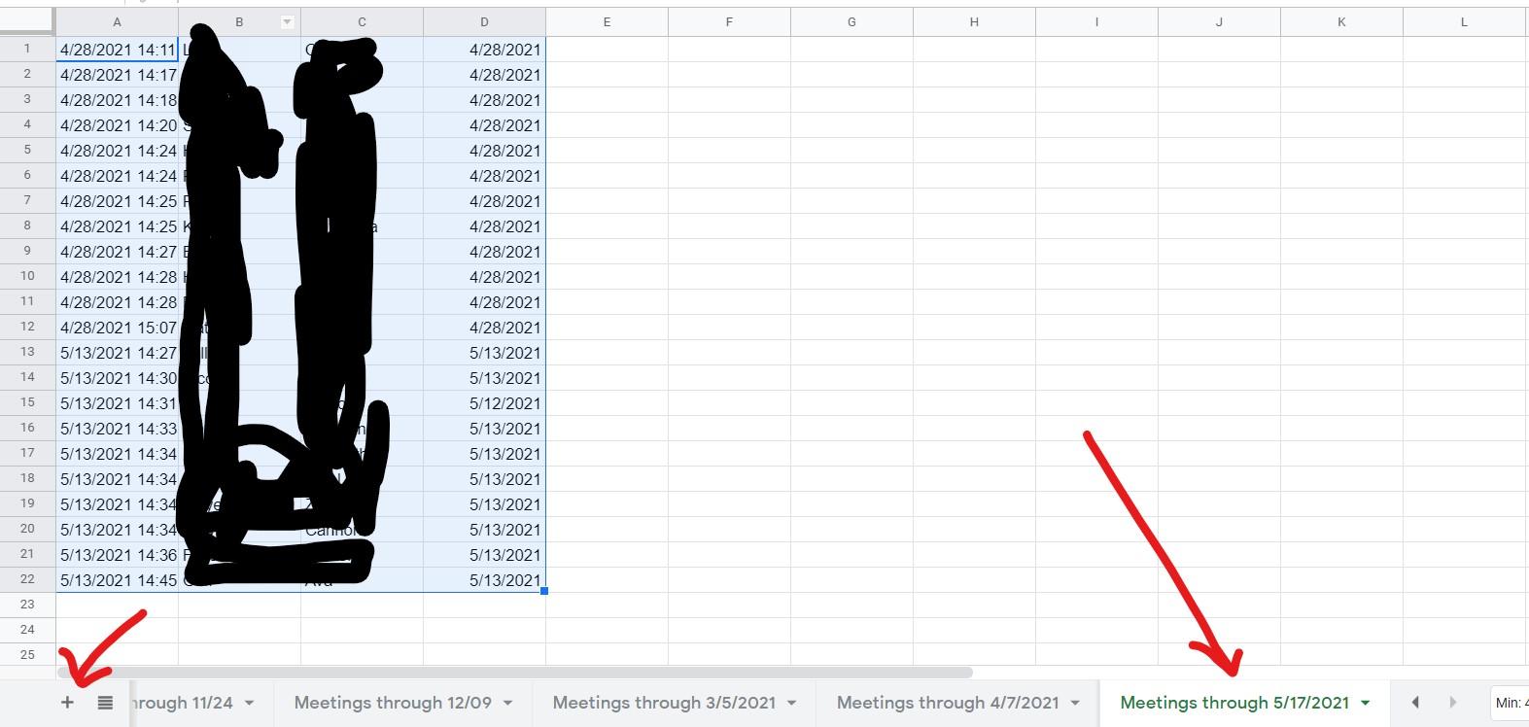Select row 25 header

(27, 655)
